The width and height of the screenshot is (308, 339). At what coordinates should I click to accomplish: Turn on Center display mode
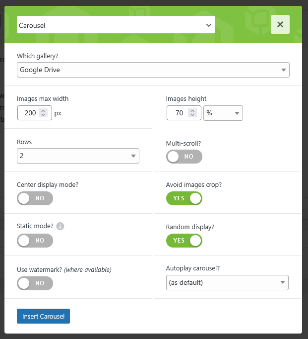point(35,198)
